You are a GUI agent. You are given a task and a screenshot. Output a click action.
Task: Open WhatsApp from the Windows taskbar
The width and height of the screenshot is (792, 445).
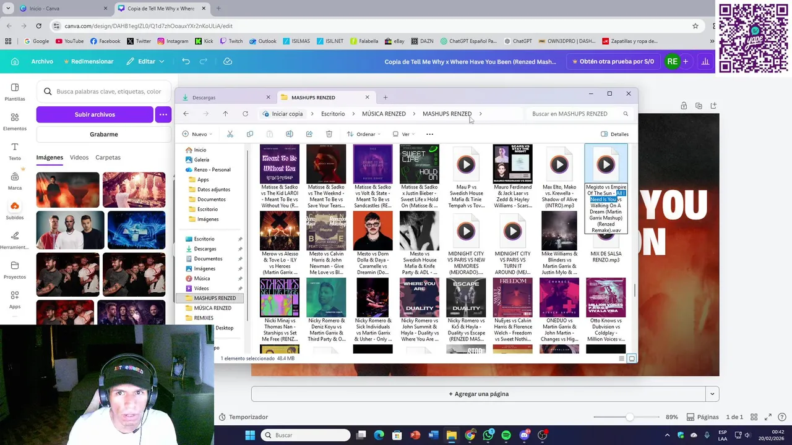tap(488, 435)
